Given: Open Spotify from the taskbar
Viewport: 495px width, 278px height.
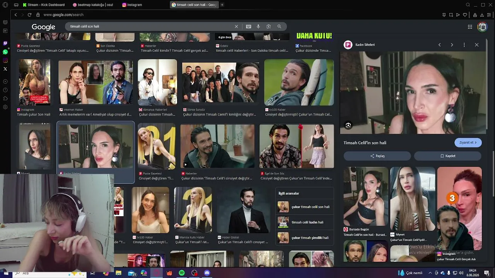Looking at the screenshot, I should coord(182,273).
